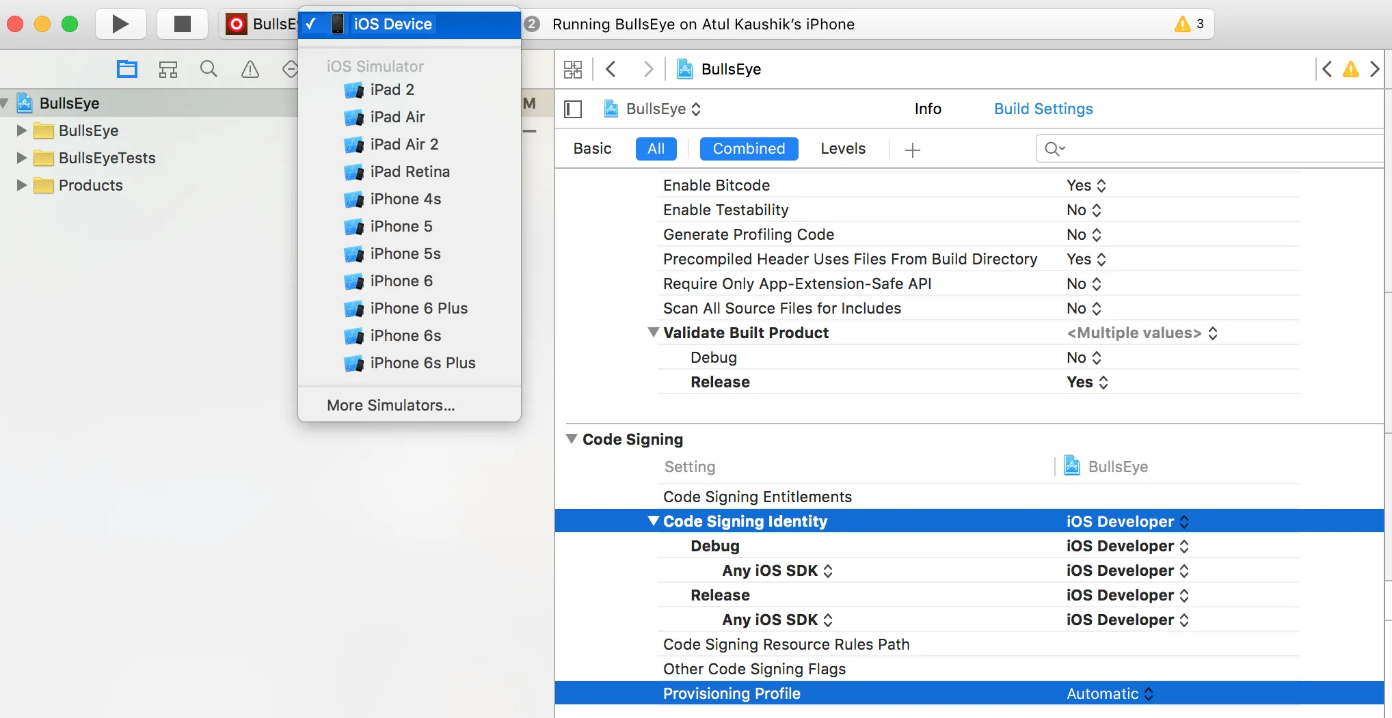The width and height of the screenshot is (1392, 718).
Task: Select iPhone 6s Plus simulator
Action: point(410,363)
